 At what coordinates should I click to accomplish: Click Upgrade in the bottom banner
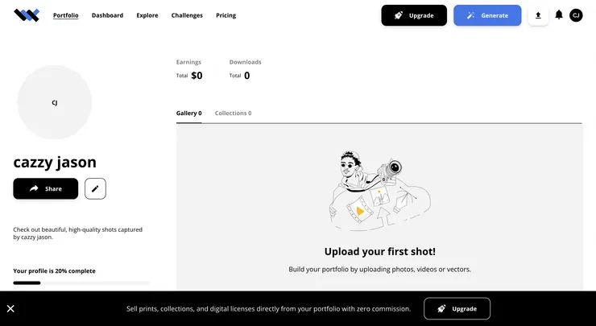(x=457, y=308)
